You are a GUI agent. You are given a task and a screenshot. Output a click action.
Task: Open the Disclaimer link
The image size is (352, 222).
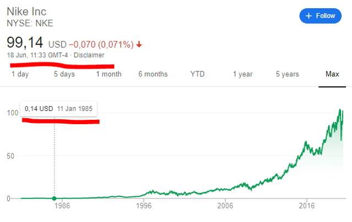tap(89, 55)
